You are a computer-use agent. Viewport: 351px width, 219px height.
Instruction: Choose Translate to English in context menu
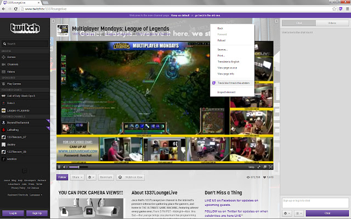coord(232,62)
